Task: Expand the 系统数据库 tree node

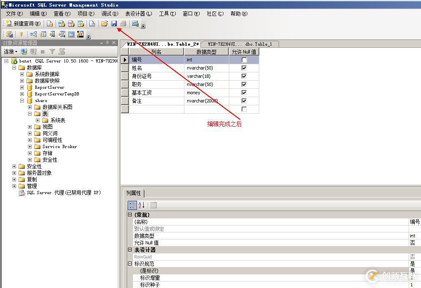Action: click(x=22, y=74)
